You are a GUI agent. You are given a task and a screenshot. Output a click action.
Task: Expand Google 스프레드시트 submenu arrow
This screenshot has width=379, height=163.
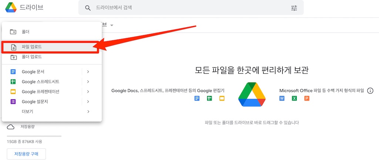pyautogui.click(x=88, y=82)
